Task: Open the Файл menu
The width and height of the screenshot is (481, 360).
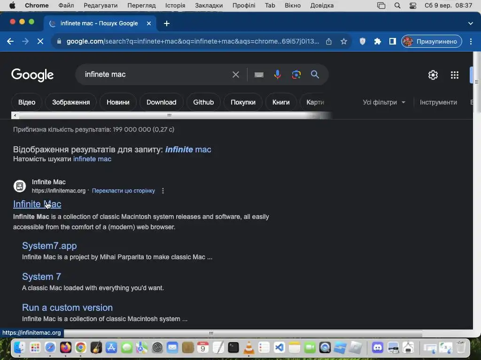Action: 66,6
